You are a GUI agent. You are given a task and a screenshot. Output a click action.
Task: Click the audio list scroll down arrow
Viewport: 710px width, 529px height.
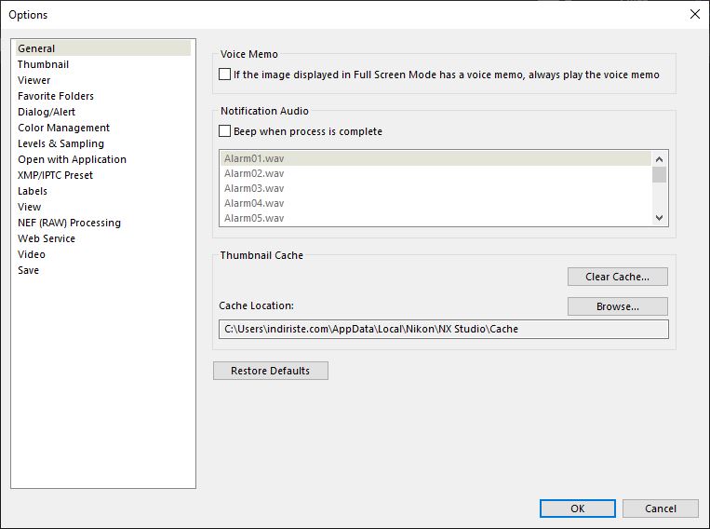(x=659, y=218)
